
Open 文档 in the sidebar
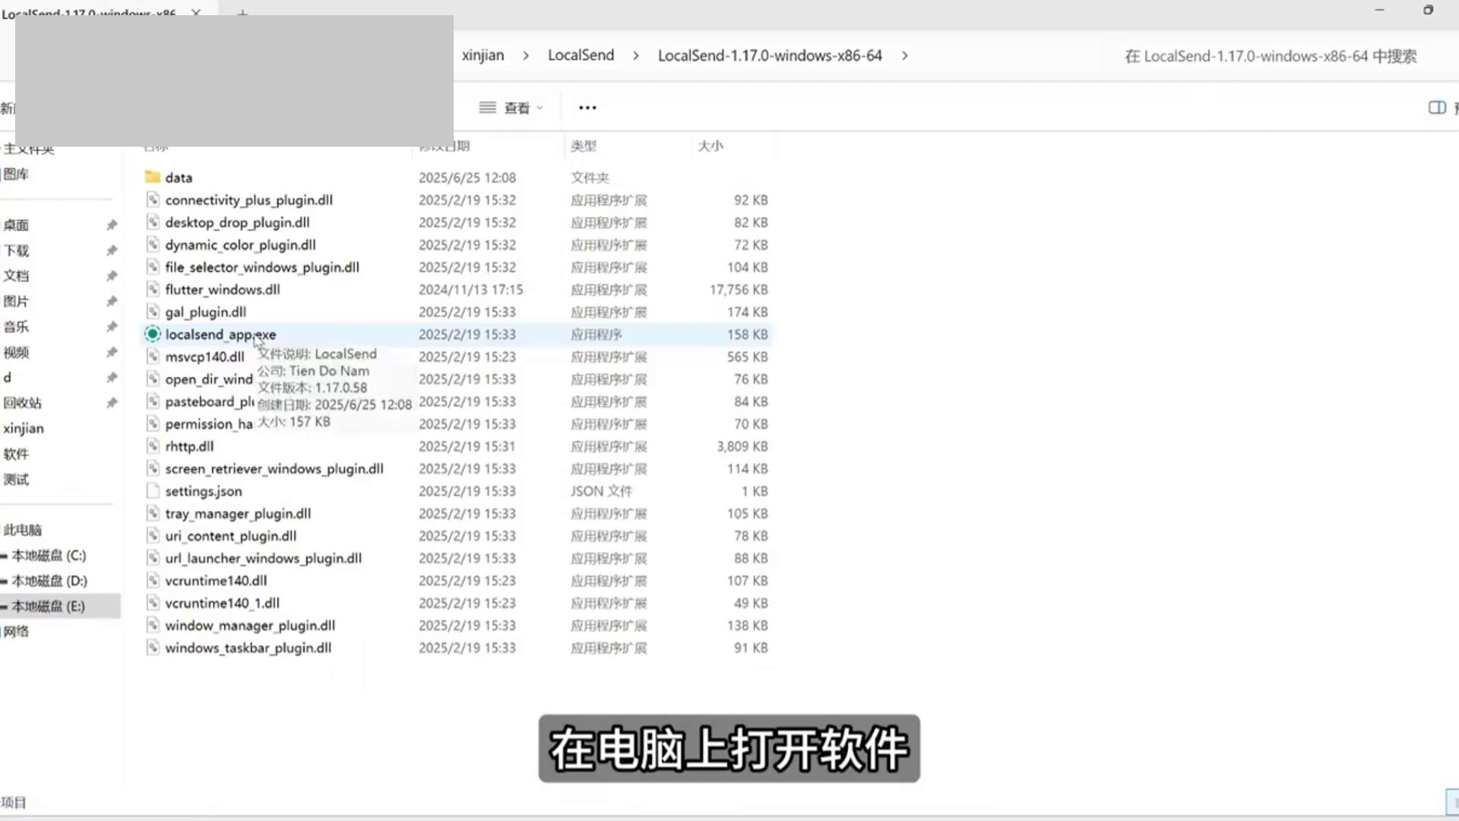(x=16, y=276)
